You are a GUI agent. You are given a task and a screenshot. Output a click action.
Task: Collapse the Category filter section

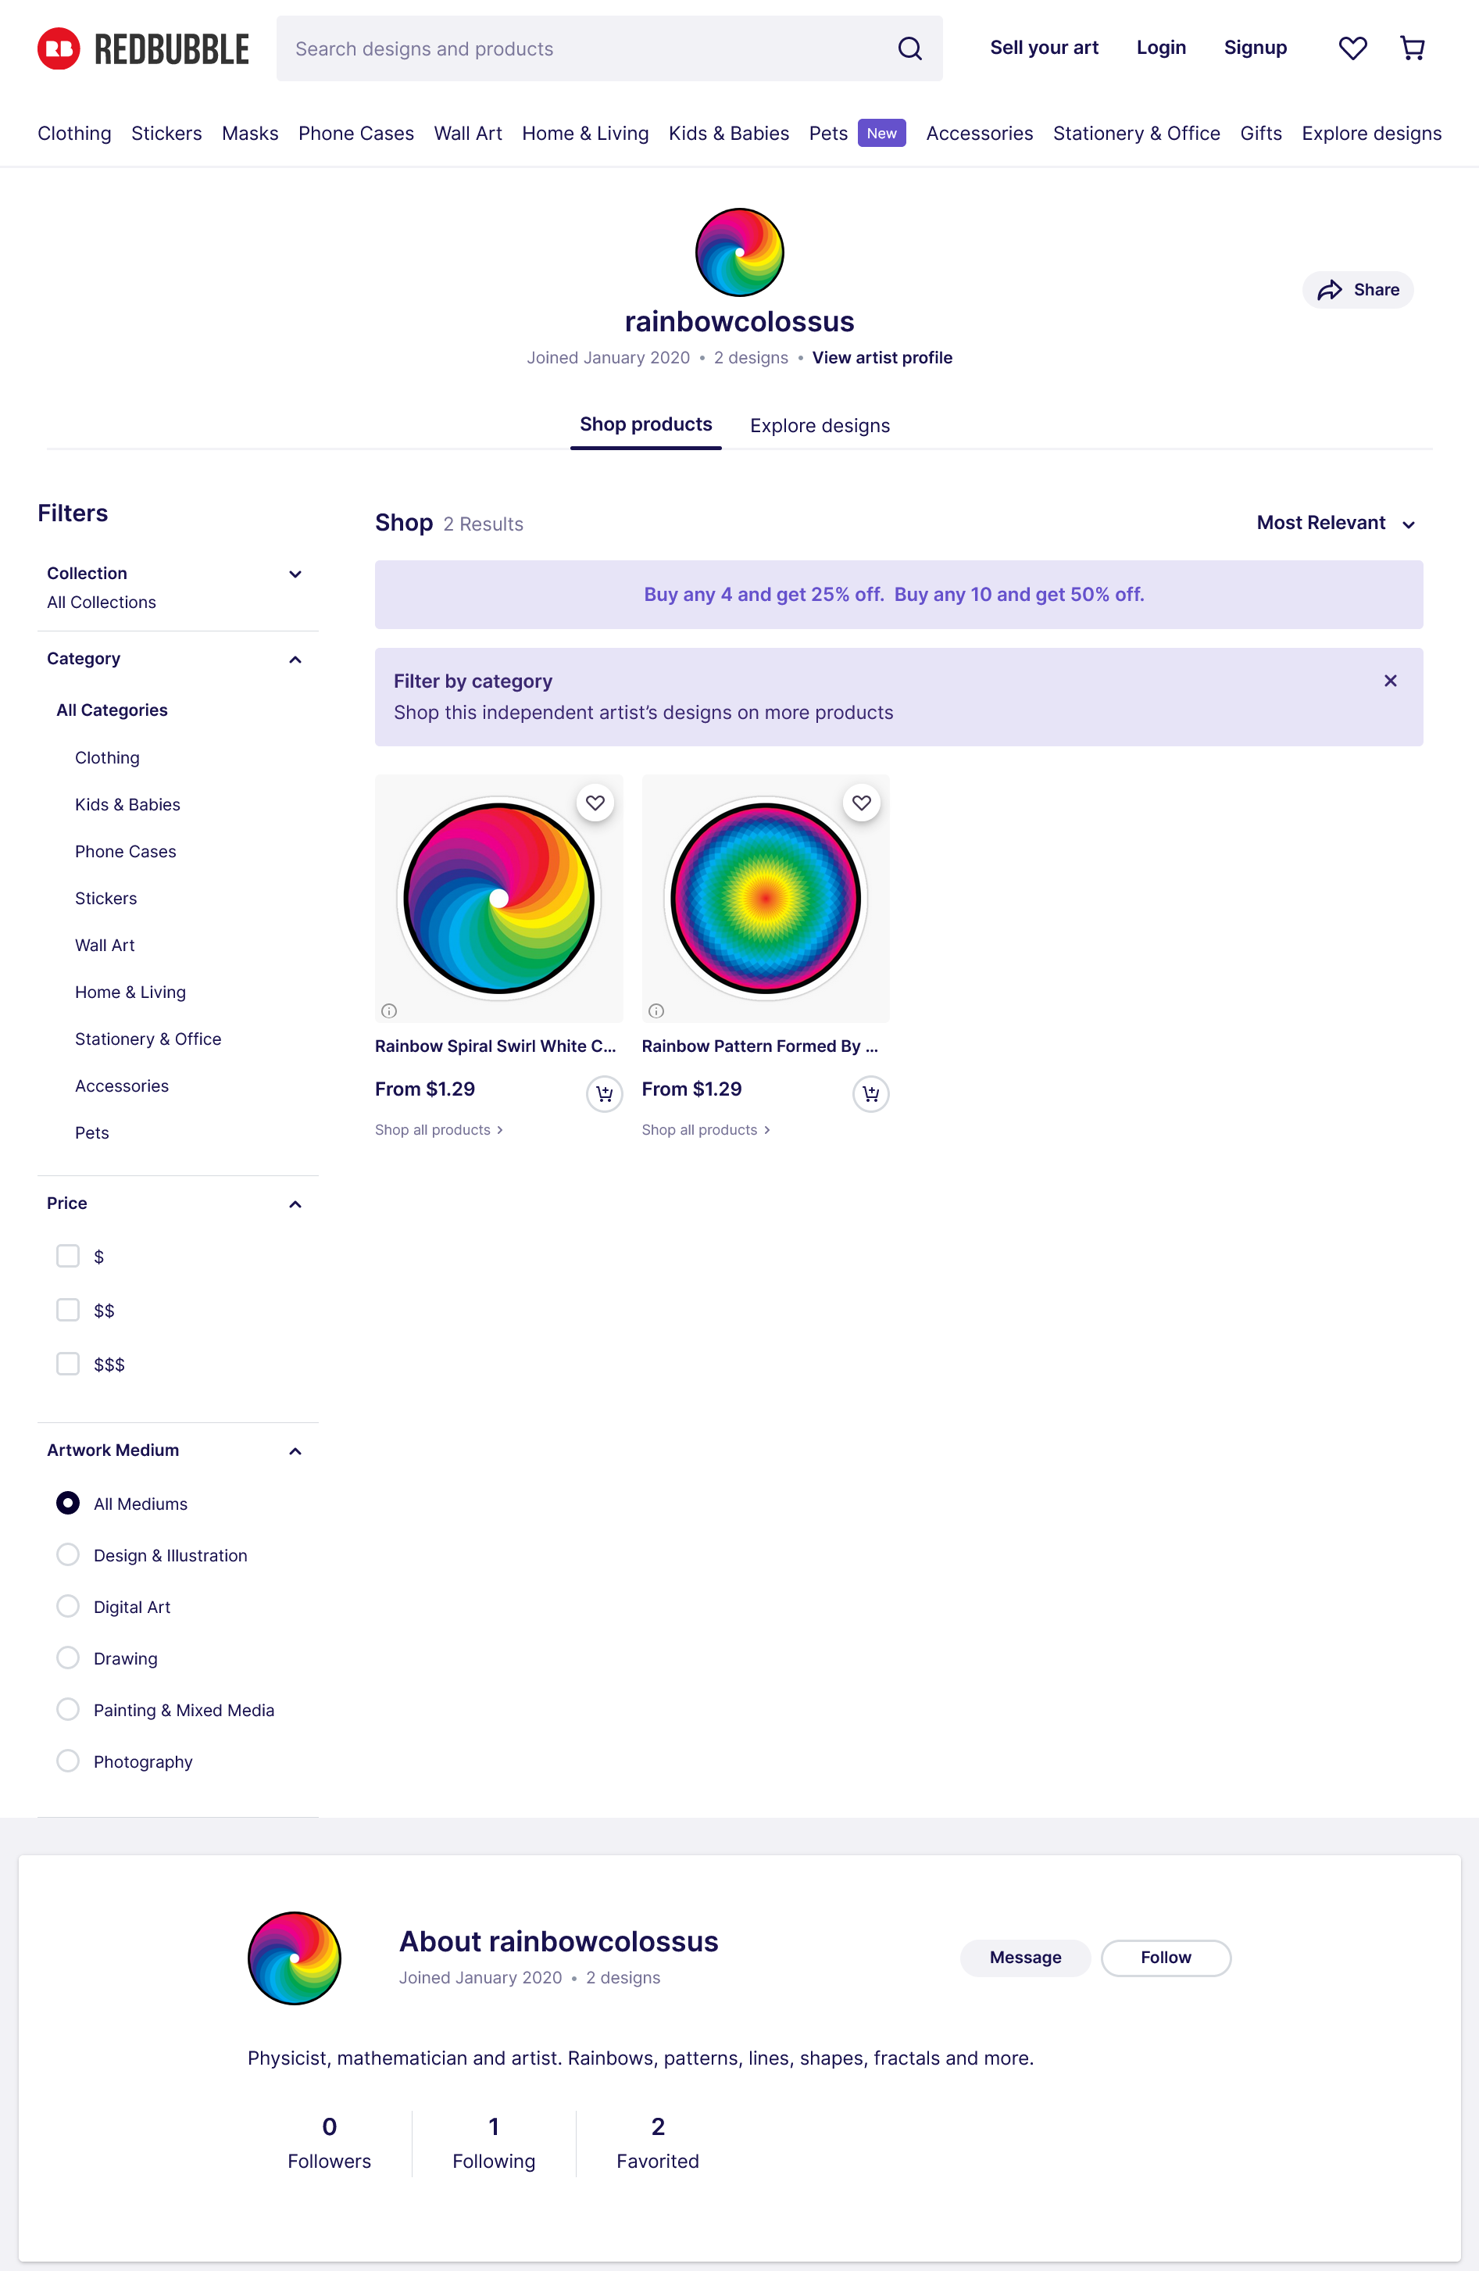coord(295,660)
